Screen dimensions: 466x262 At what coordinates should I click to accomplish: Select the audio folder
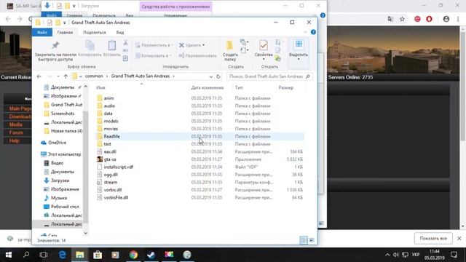click(x=109, y=106)
